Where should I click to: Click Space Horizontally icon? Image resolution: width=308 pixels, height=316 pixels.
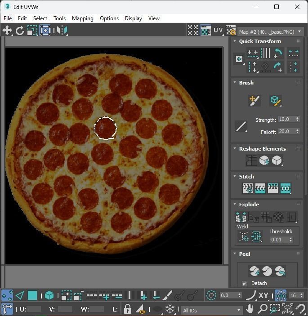tap(294, 53)
